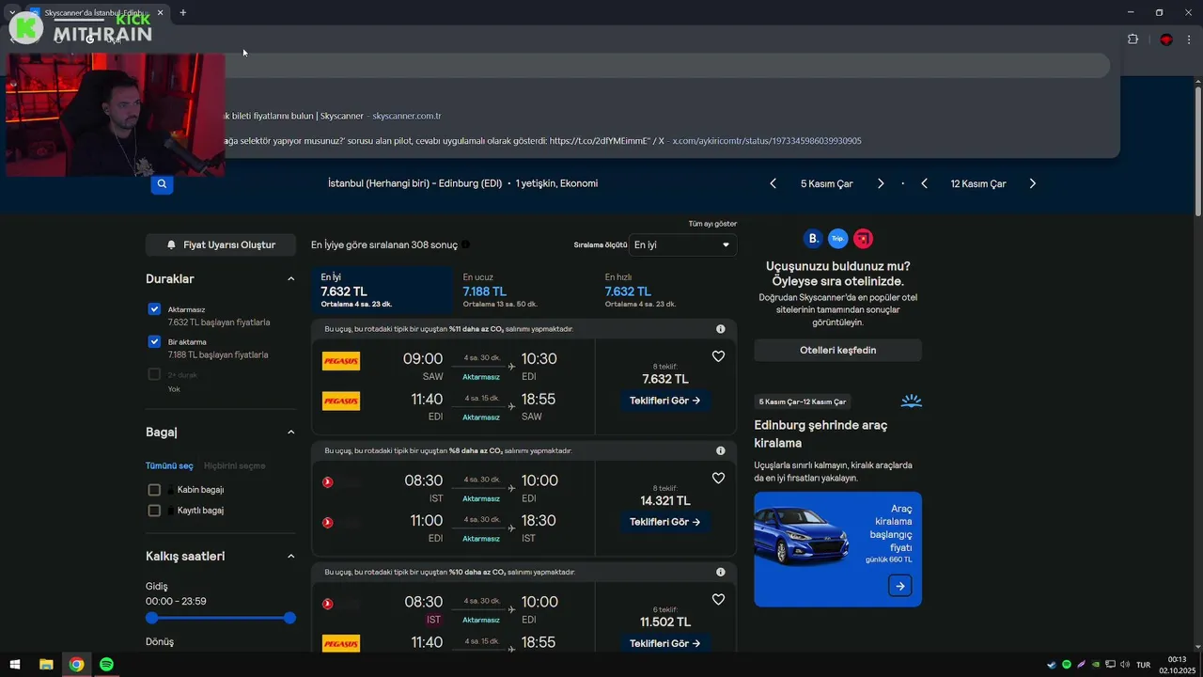Screen dimensions: 1203x677
Task: Go to previous return day before 12 Kasım
Action: 925,183
